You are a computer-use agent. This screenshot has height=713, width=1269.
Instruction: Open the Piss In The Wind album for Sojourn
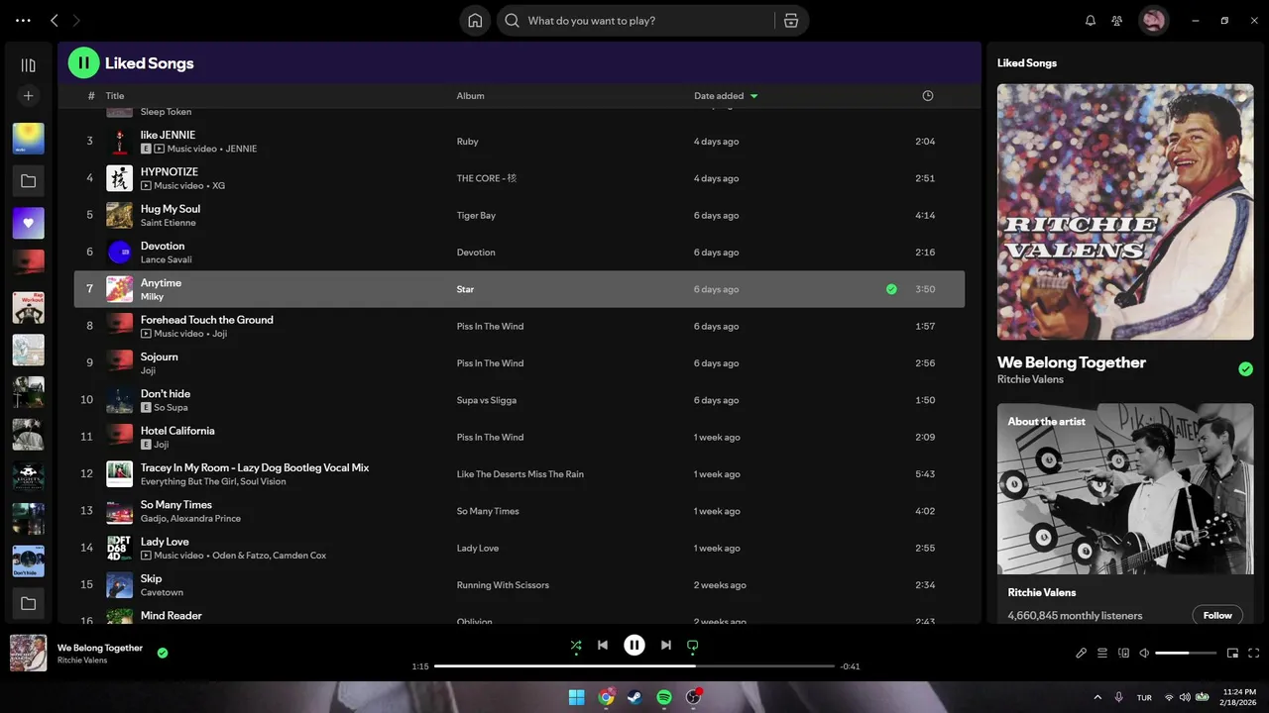click(x=490, y=363)
